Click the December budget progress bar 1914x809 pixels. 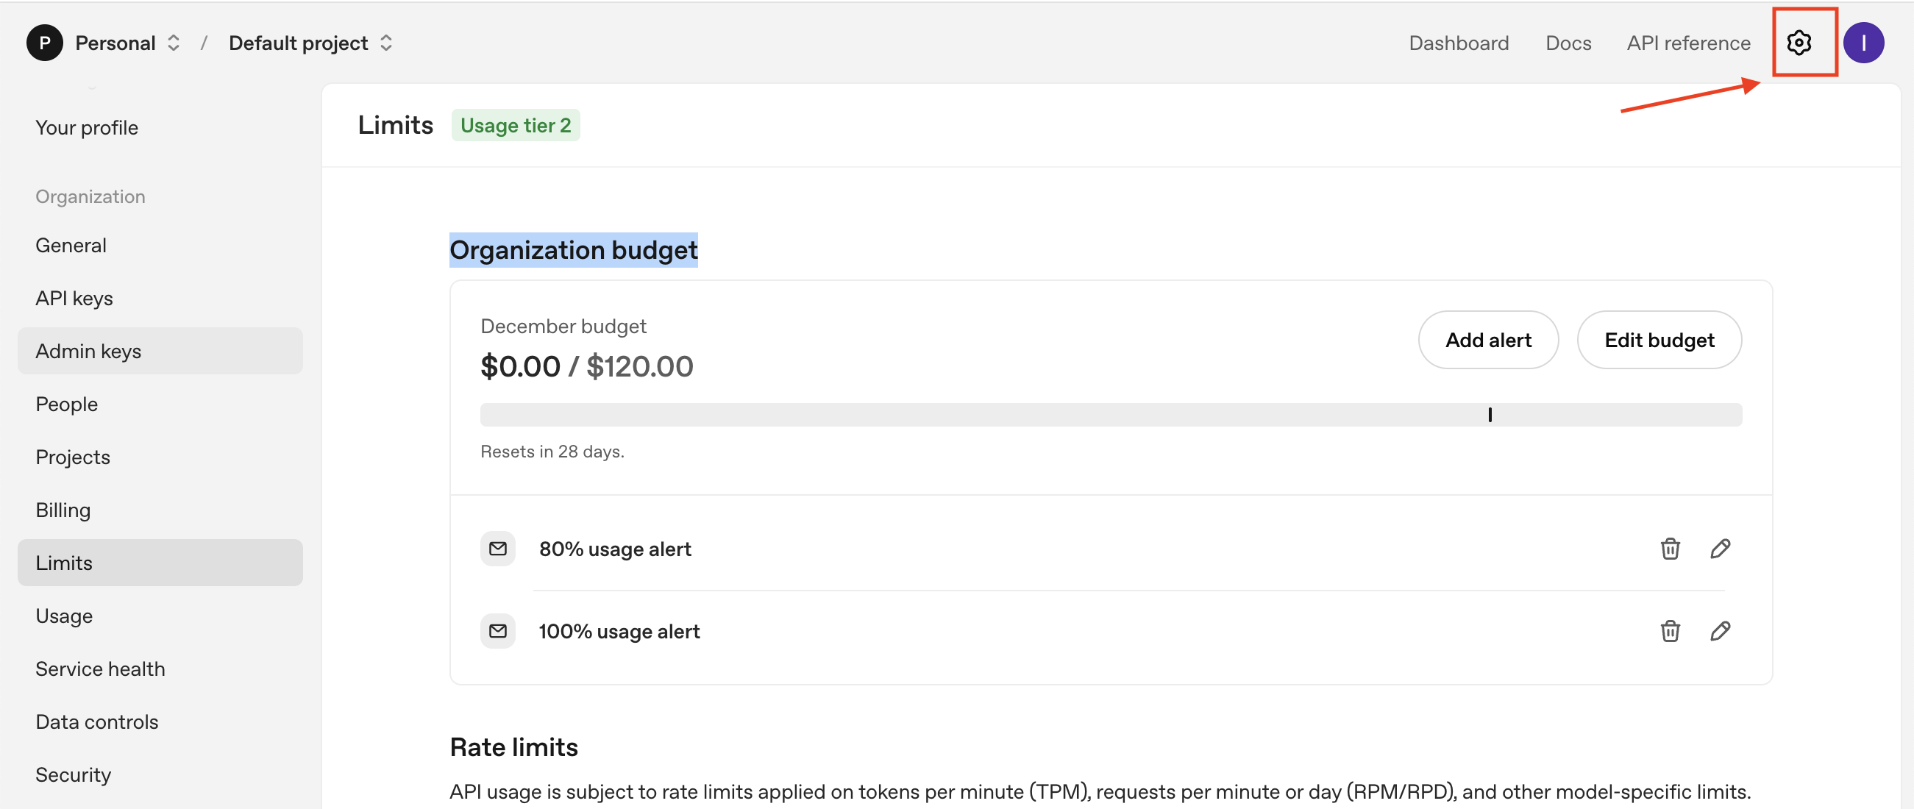point(1110,415)
